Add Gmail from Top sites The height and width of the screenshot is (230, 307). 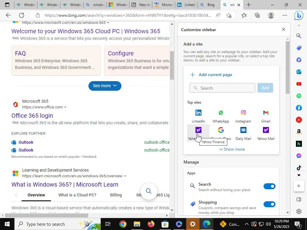[x=266, y=116]
